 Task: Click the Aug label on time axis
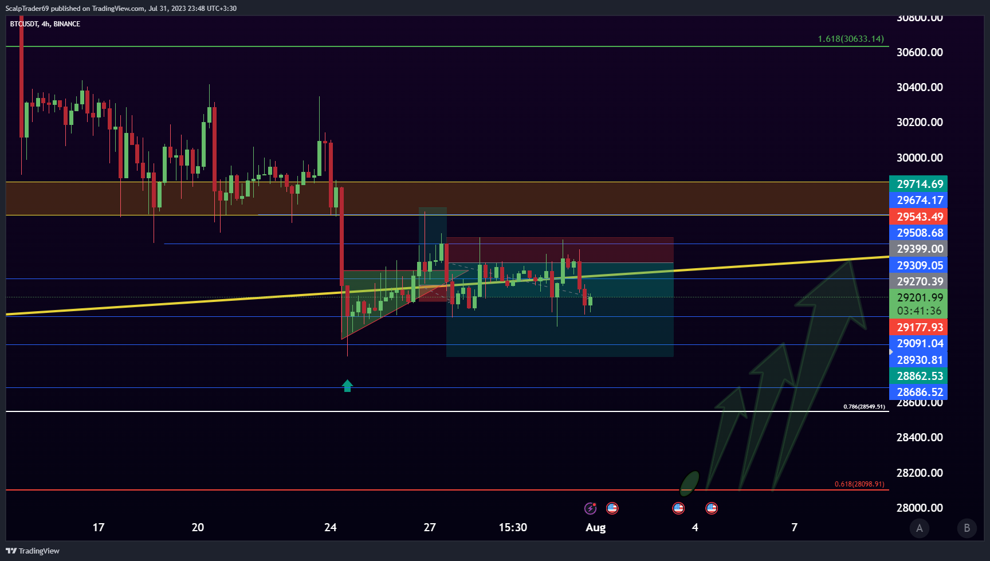596,527
